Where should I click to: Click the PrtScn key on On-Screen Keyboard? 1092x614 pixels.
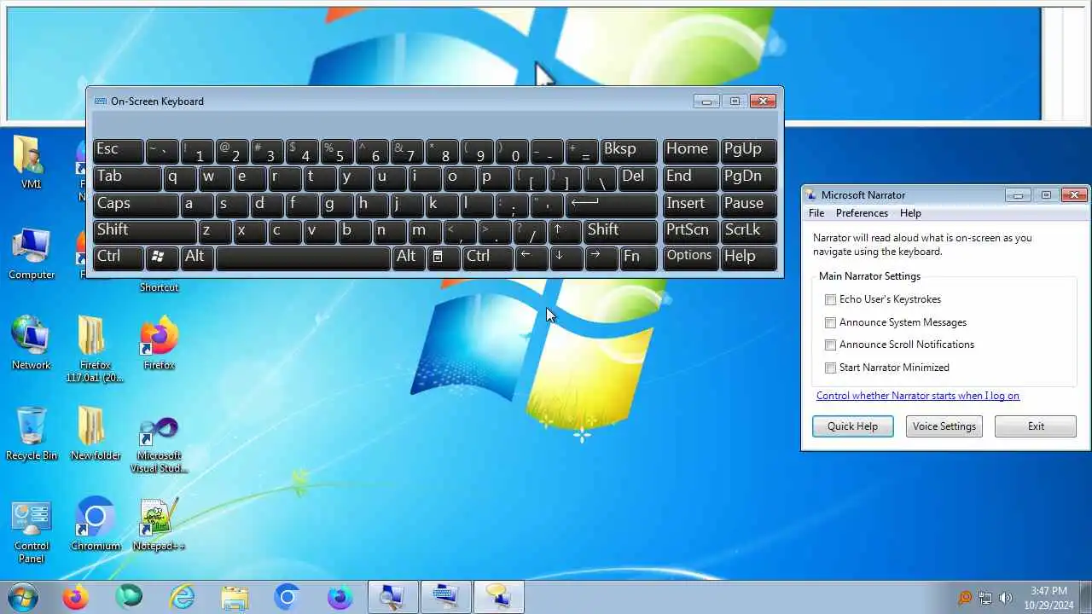click(690, 231)
